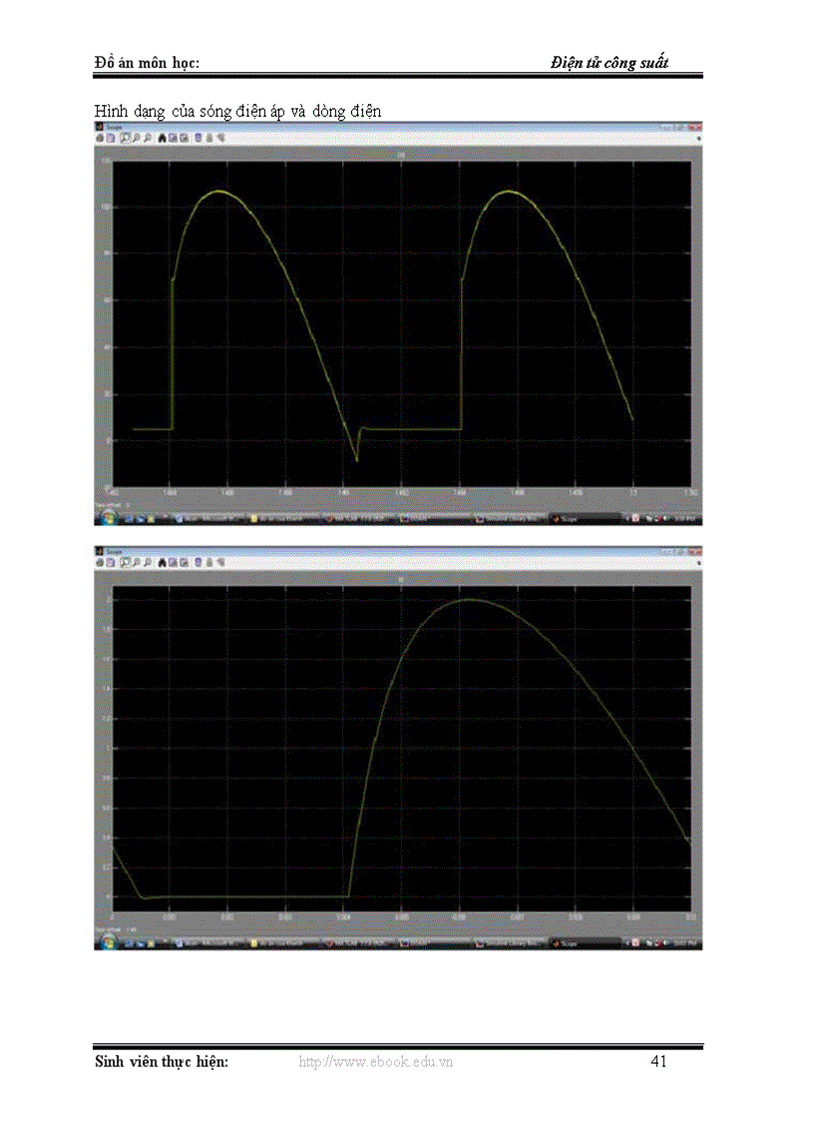Open Parameters in the upper Scope toolbar
The image size is (814, 1121).
pos(111,141)
